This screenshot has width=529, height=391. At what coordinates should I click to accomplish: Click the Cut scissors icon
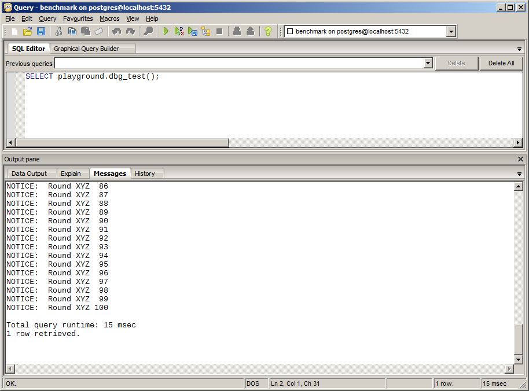[58, 31]
